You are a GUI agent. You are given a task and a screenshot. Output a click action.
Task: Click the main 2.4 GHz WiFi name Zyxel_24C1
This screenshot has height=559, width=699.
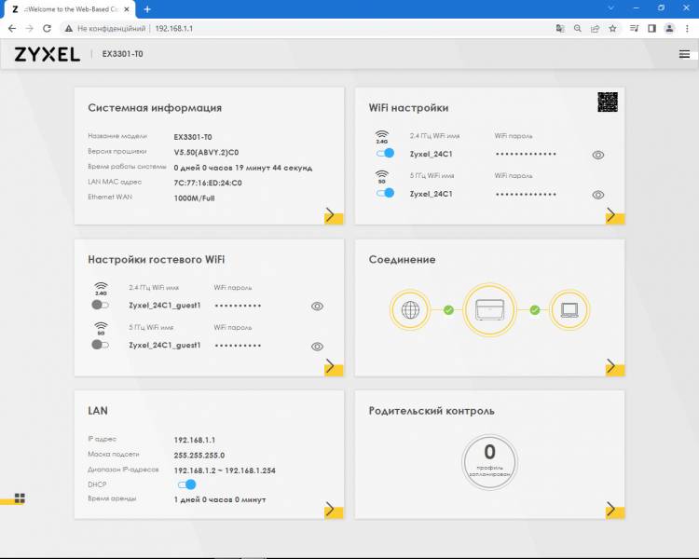[x=431, y=154]
